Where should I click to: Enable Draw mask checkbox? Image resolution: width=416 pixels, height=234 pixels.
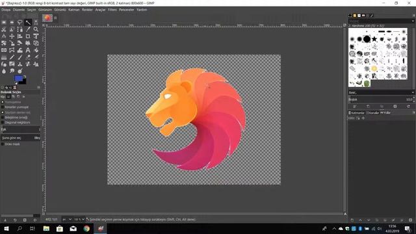[x=3, y=144]
